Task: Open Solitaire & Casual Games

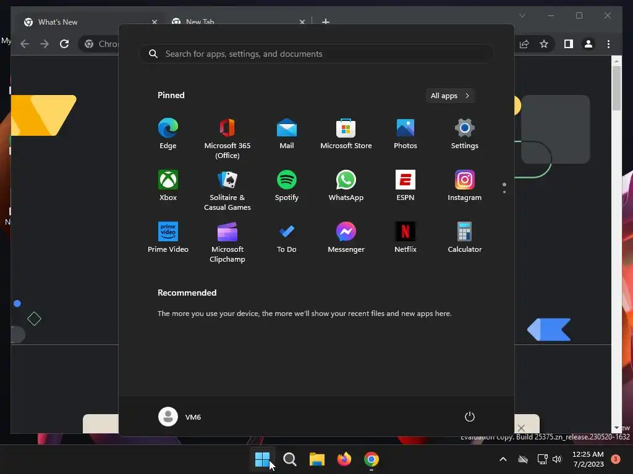Action: tap(227, 190)
